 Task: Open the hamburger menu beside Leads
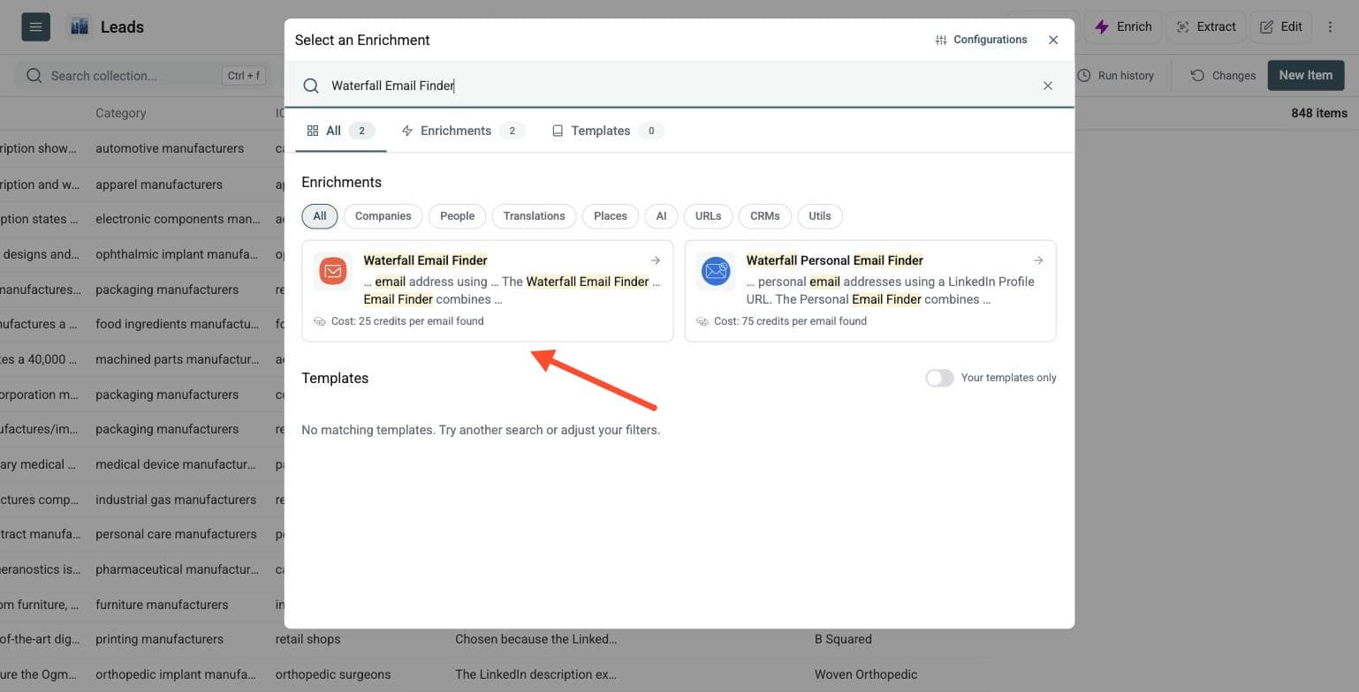tap(36, 26)
